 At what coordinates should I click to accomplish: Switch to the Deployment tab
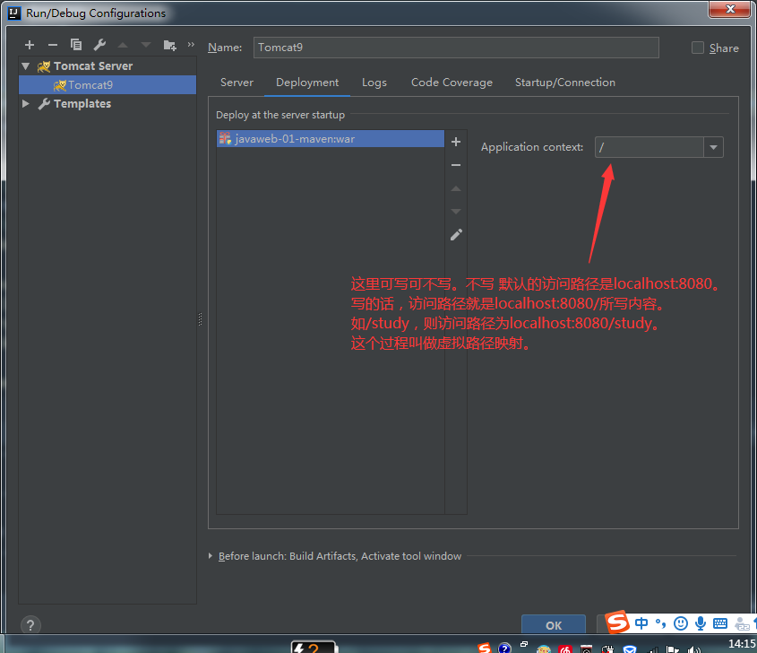point(307,83)
